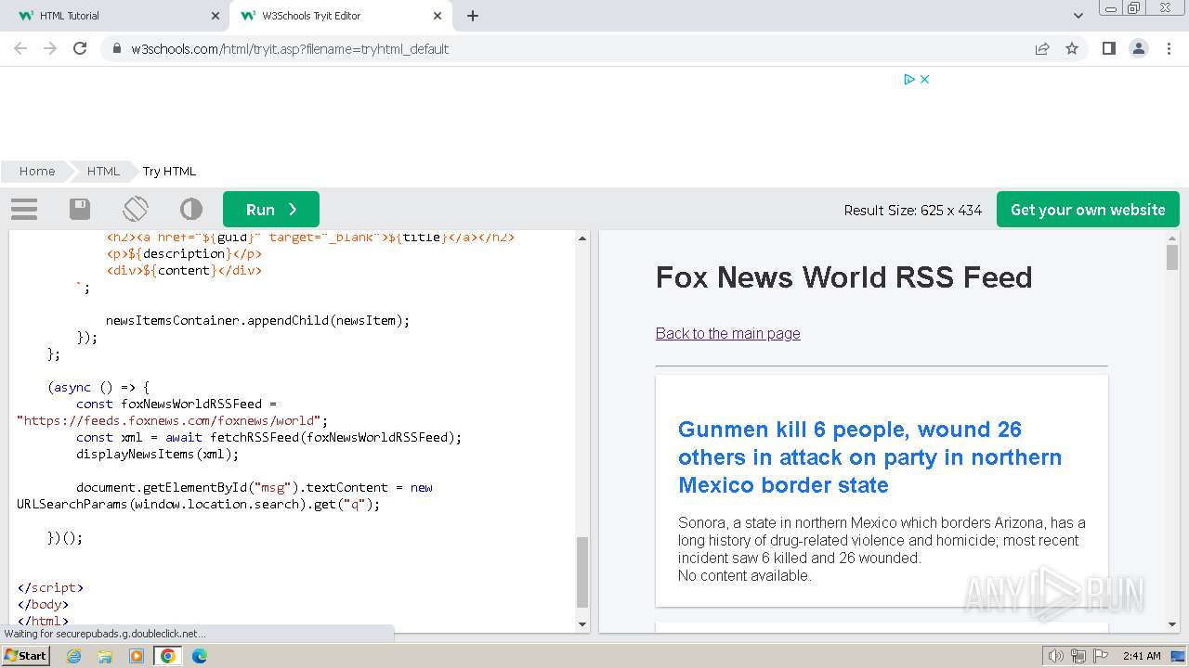Go to Home breadcrumb

37,171
